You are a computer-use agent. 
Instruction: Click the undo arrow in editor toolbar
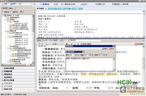point(39,44)
